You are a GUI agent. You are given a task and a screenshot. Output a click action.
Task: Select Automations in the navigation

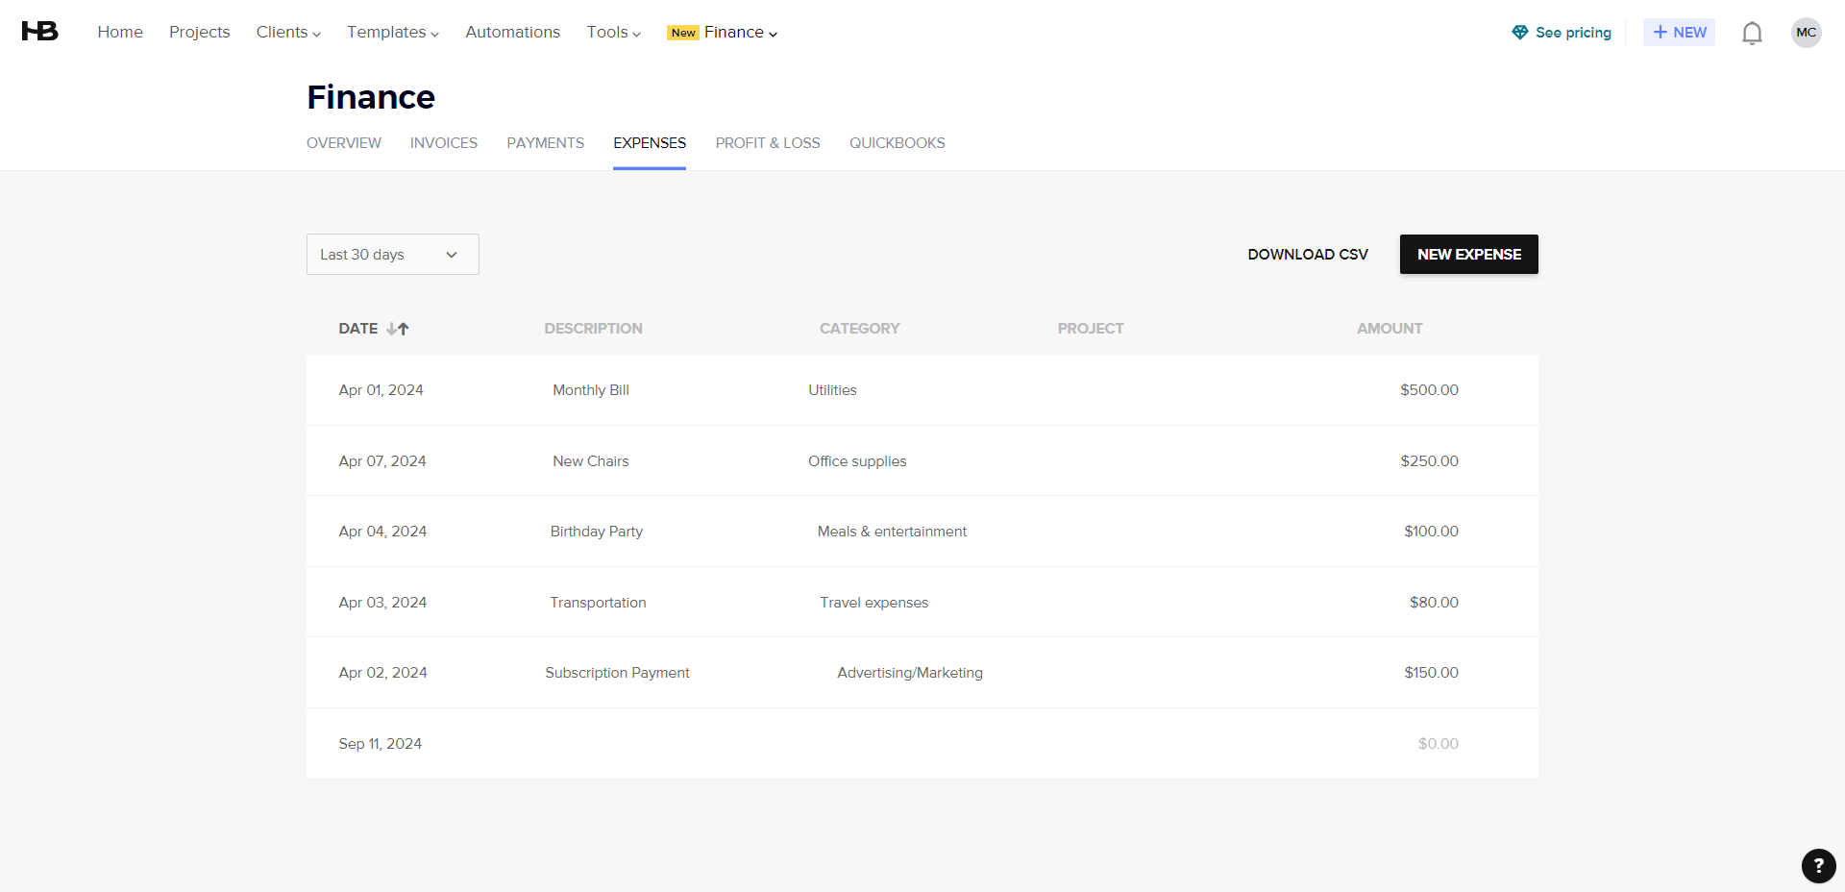pyautogui.click(x=512, y=32)
